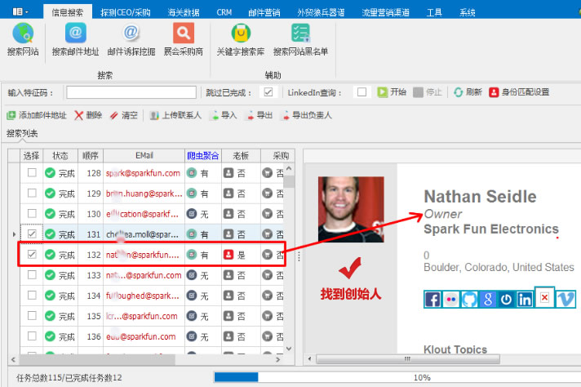
Task: Click the Vimeo icon in the profile
Action: [x=566, y=299]
